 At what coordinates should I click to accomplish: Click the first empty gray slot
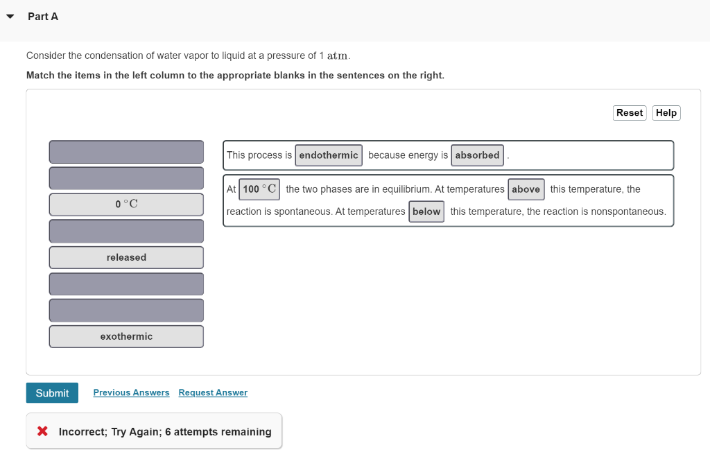coord(126,152)
